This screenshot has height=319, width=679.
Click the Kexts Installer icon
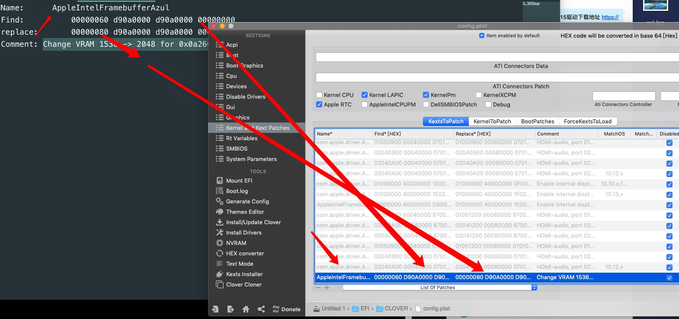tap(220, 274)
